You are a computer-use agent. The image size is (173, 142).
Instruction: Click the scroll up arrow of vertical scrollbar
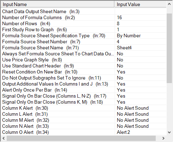pyautogui.click(x=169, y=4)
